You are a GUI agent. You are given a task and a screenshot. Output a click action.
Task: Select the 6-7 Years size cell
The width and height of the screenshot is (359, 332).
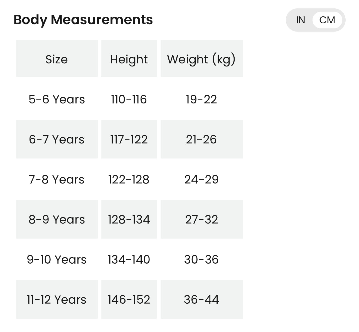pyautogui.click(x=56, y=139)
